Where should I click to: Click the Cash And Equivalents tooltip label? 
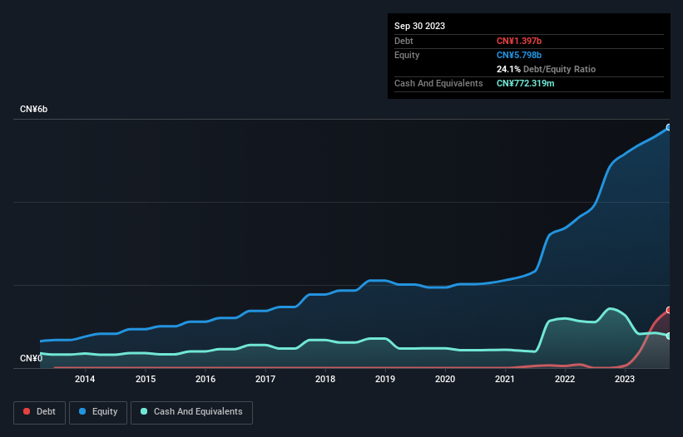tap(438, 83)
